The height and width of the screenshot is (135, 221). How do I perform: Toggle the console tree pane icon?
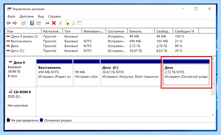[24, 23]
